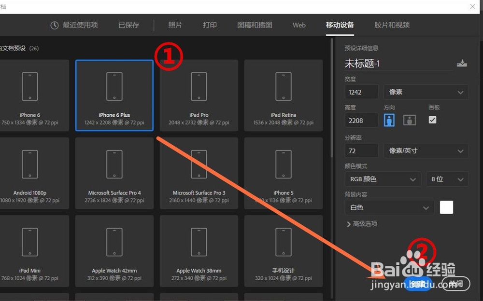483x301 pixels.
Task: Switch to the 胶片和视频 tab
Action: tap(392, 25)
